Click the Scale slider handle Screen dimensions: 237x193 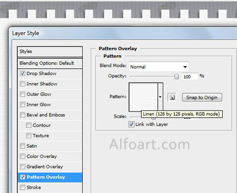point(153,118)
